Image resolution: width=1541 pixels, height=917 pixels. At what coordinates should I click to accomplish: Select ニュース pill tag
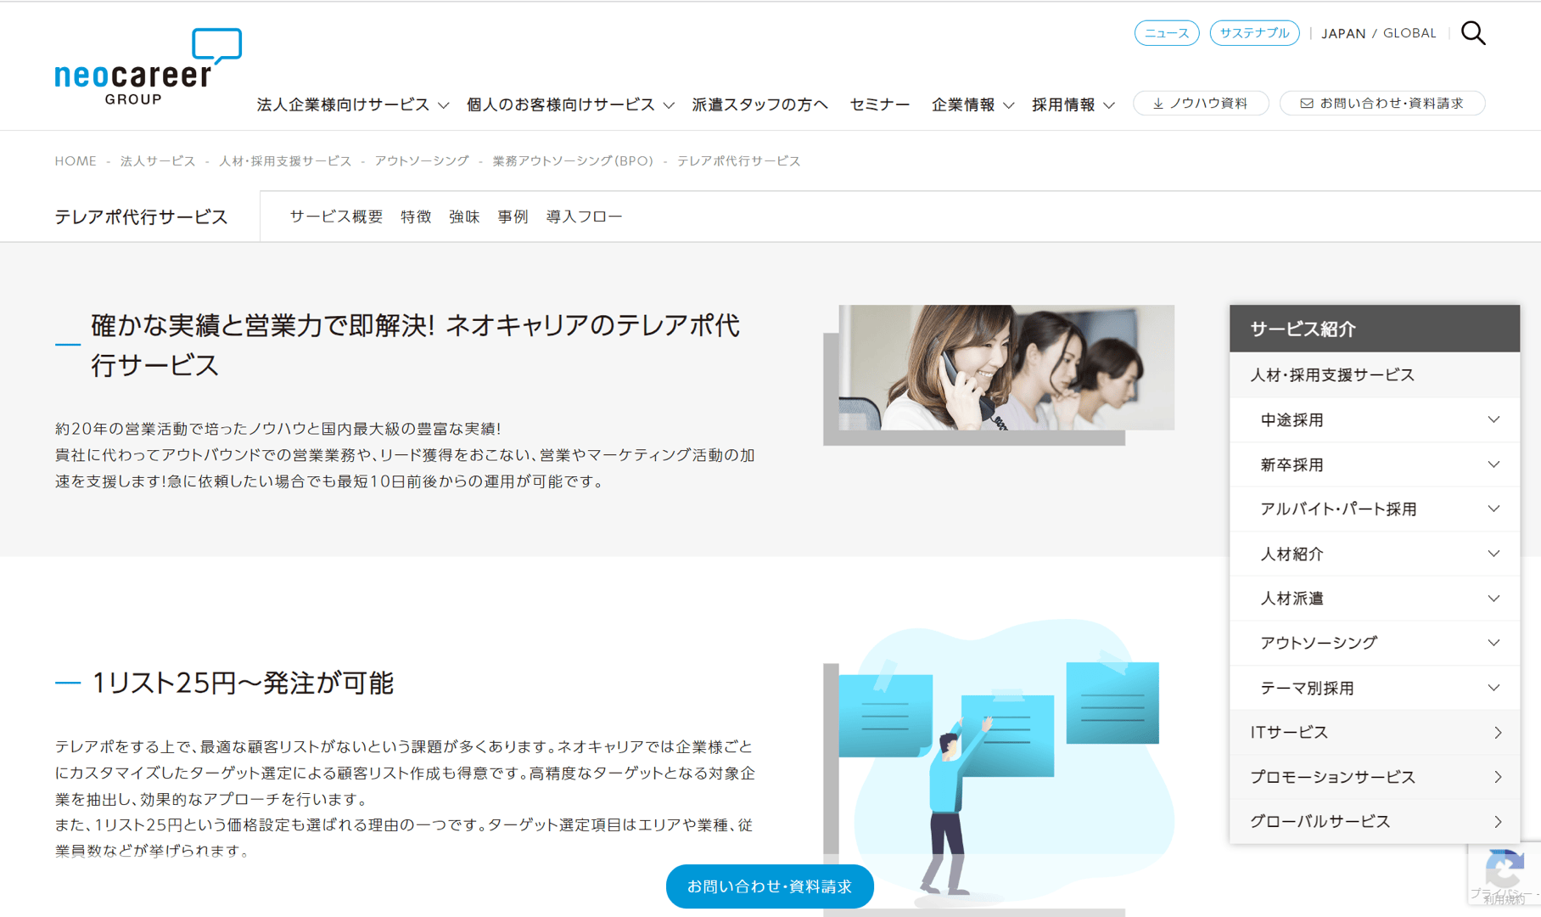(x=1167, y=33)
